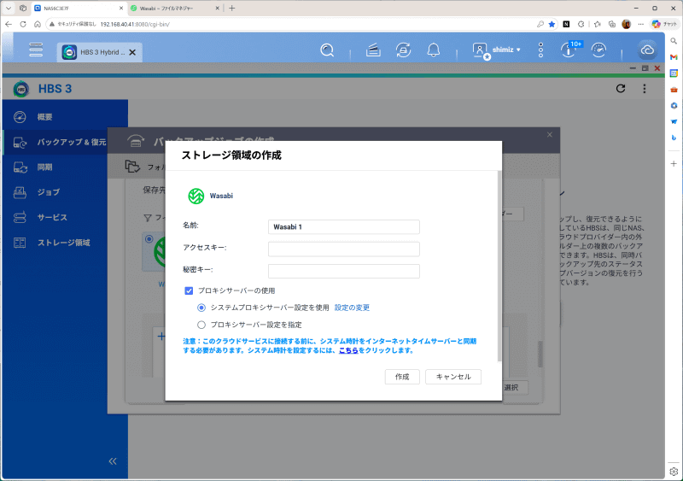Open Gmail in the browser sidebar
Screen dimensions: 683x481
click(674, 57)
